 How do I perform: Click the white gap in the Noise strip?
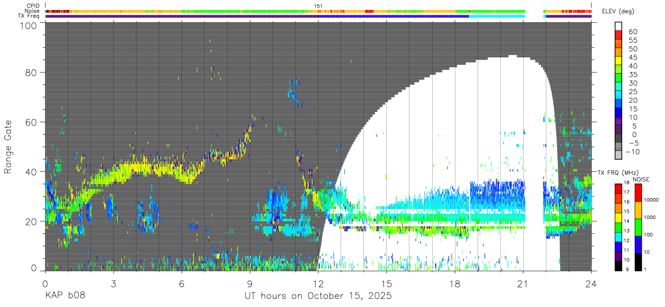(x=534, y=11)
